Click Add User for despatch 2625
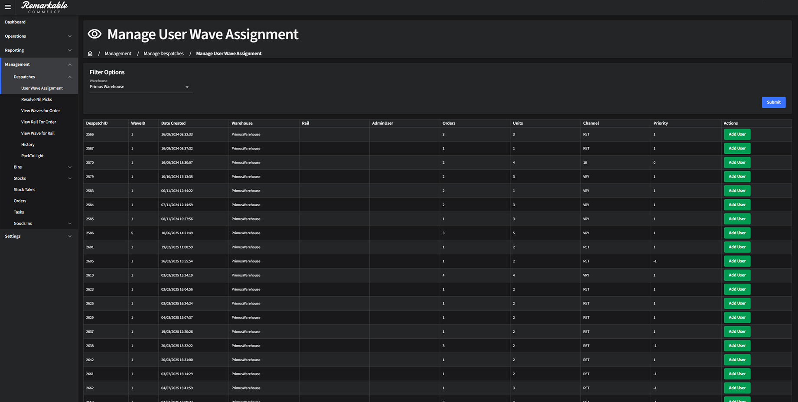The width and height of the screenshot is (798, 402). (737, 303)
